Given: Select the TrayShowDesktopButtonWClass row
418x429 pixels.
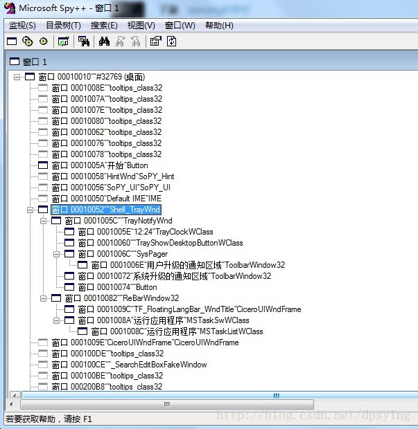Looking at the screenshot, I should click(x=161, y=243).
